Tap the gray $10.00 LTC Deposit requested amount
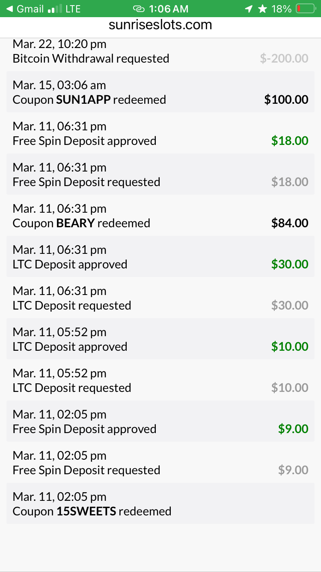 point(290,388)
